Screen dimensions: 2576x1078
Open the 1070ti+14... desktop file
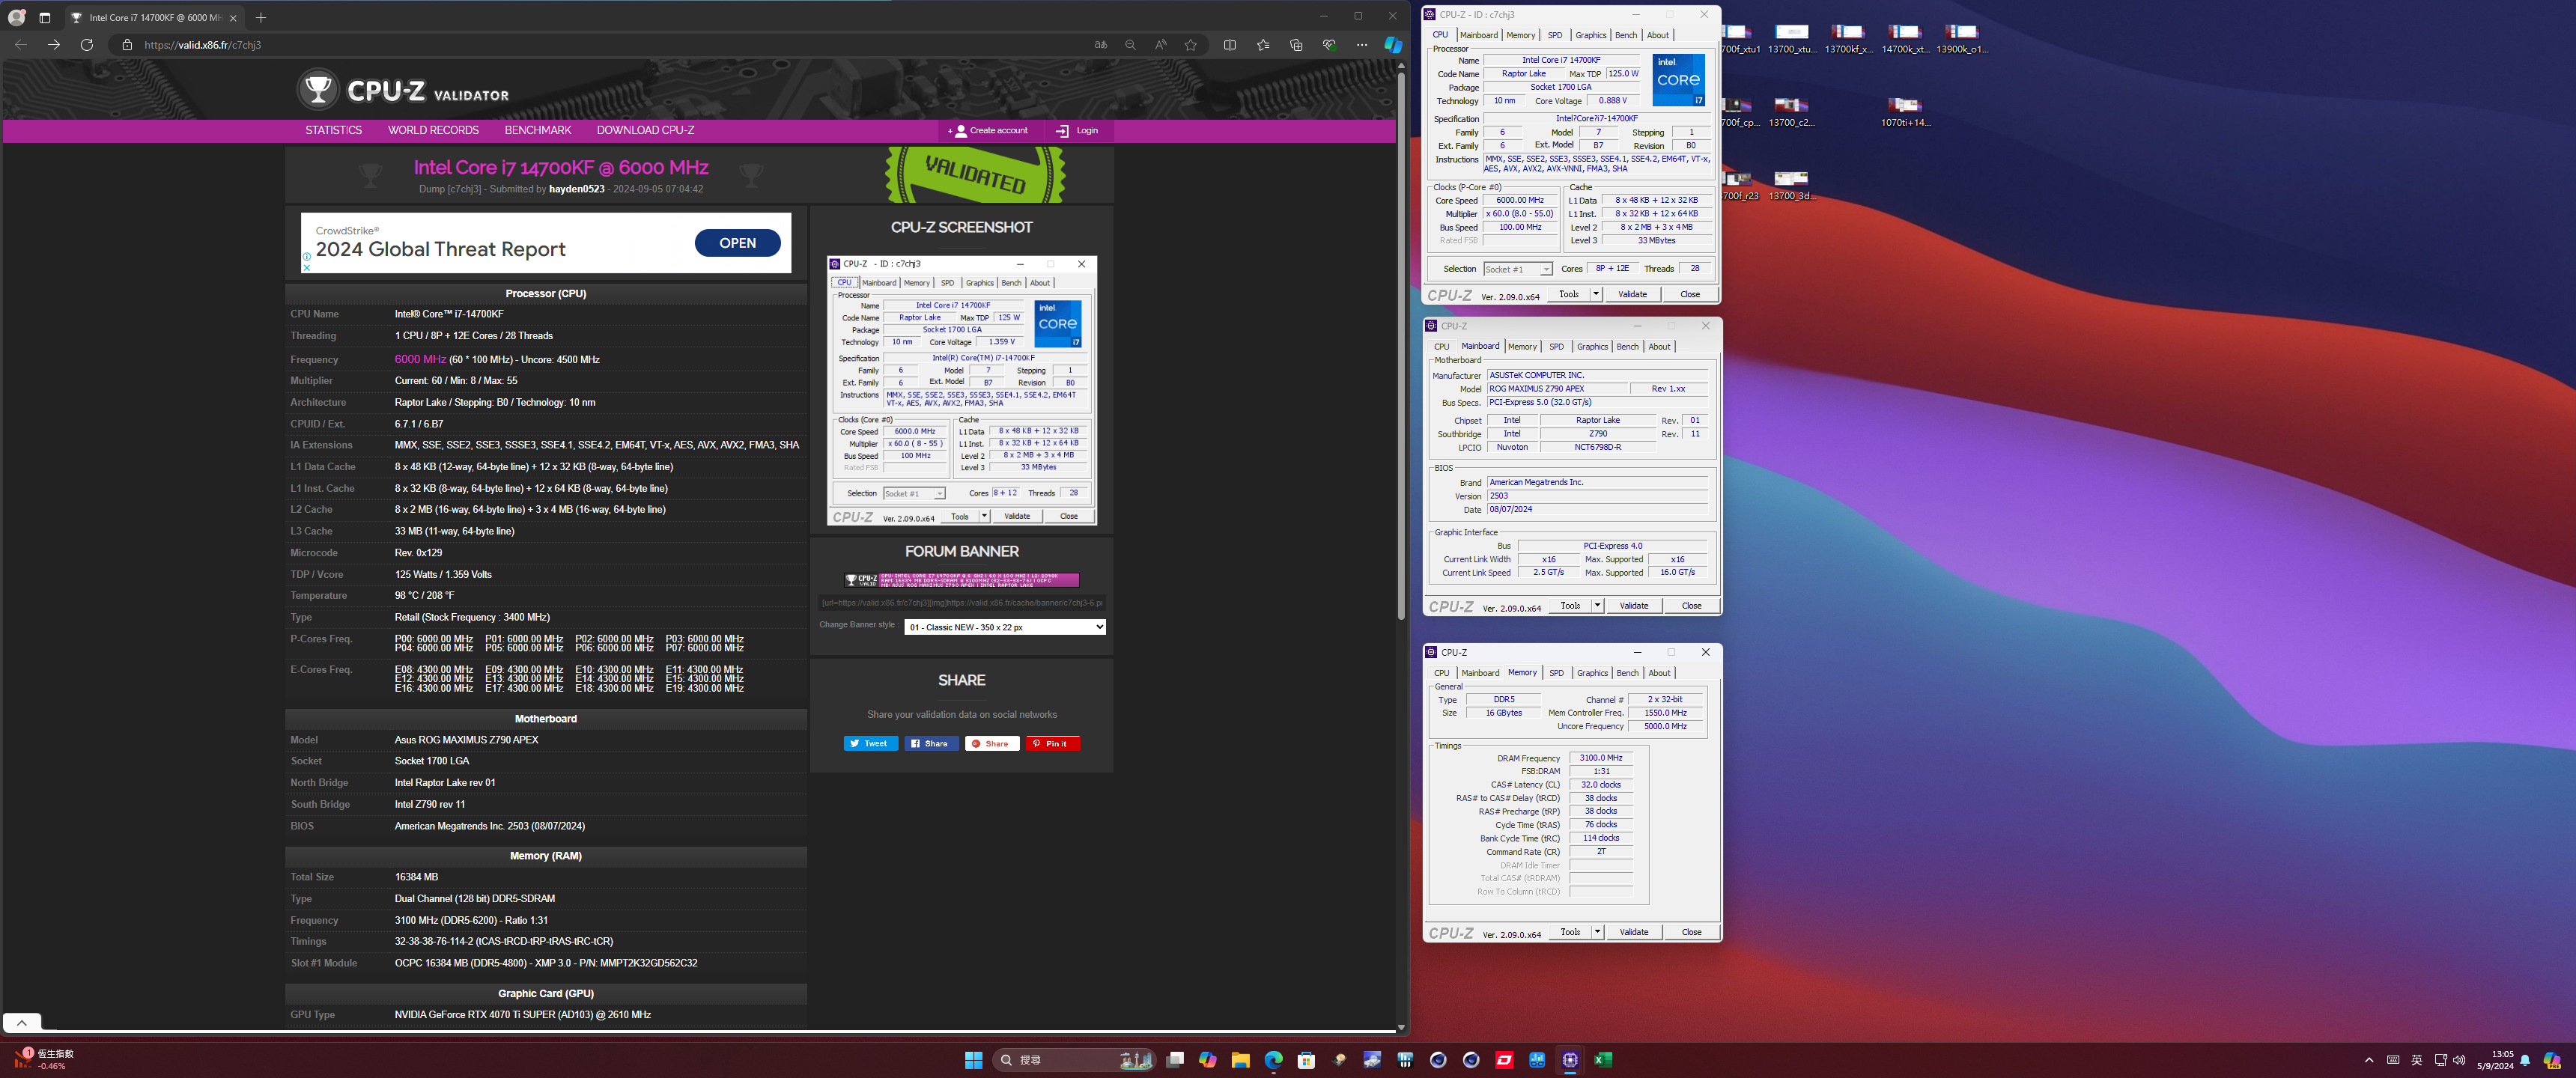(x=1905, y=112)
